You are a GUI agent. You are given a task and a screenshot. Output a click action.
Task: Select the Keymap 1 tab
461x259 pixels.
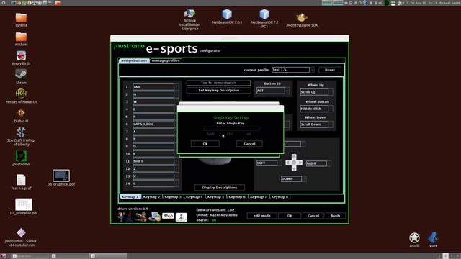(130, 196)
